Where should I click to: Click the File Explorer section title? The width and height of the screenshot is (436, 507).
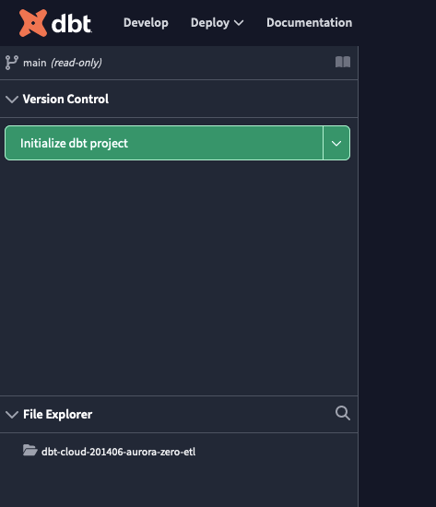point(57,414)
